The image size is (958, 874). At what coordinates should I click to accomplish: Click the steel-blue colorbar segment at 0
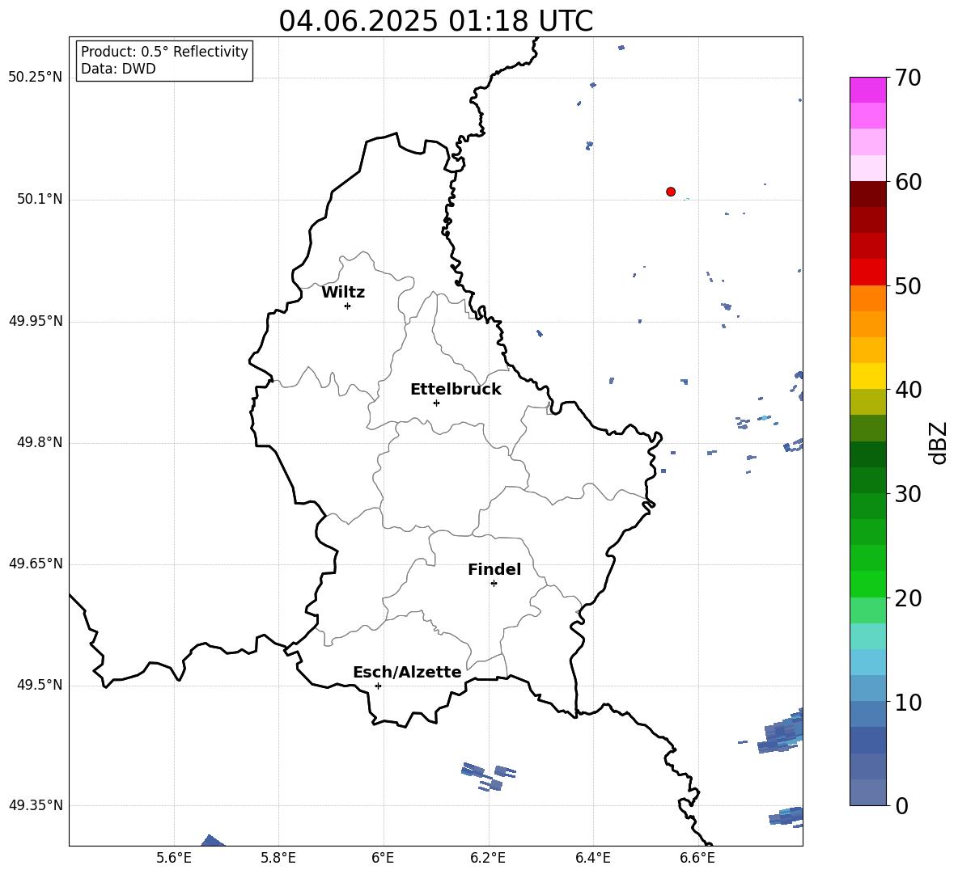(x=868, y=792)
